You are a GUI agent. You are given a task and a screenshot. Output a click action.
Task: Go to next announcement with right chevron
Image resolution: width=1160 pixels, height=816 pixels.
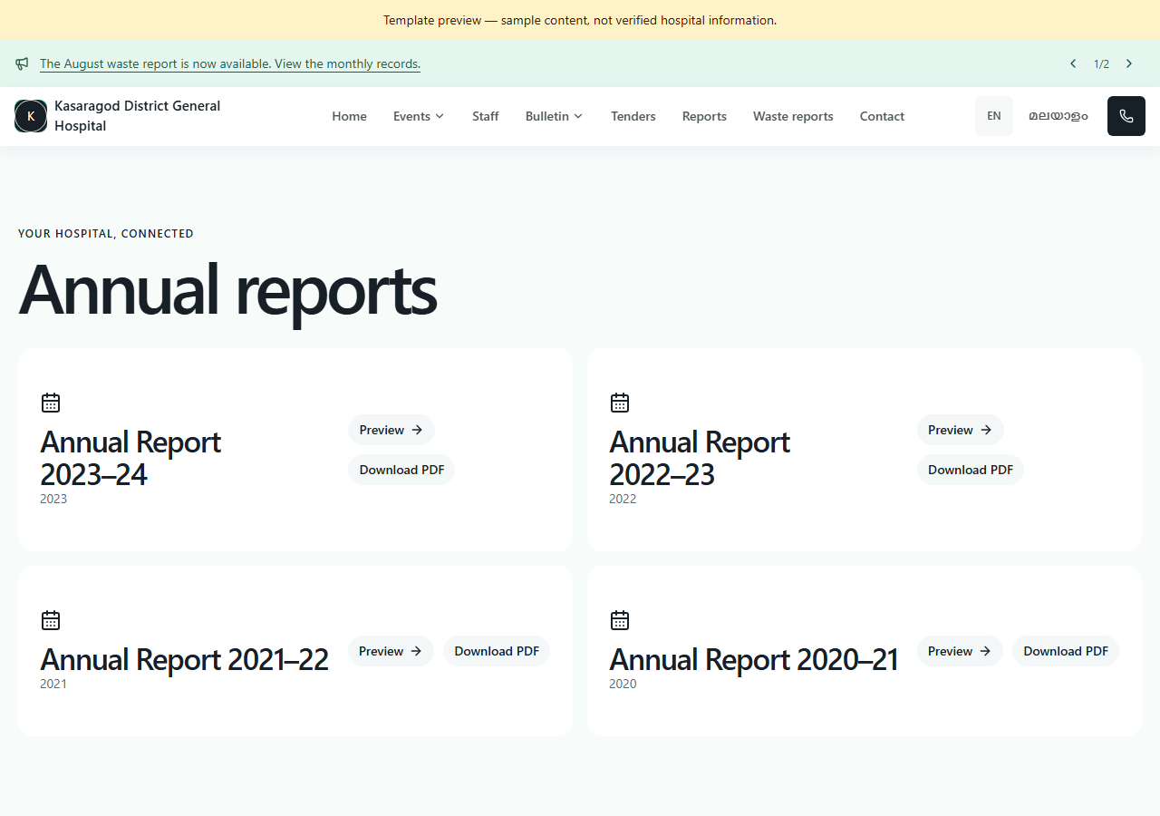[1129, 63]
